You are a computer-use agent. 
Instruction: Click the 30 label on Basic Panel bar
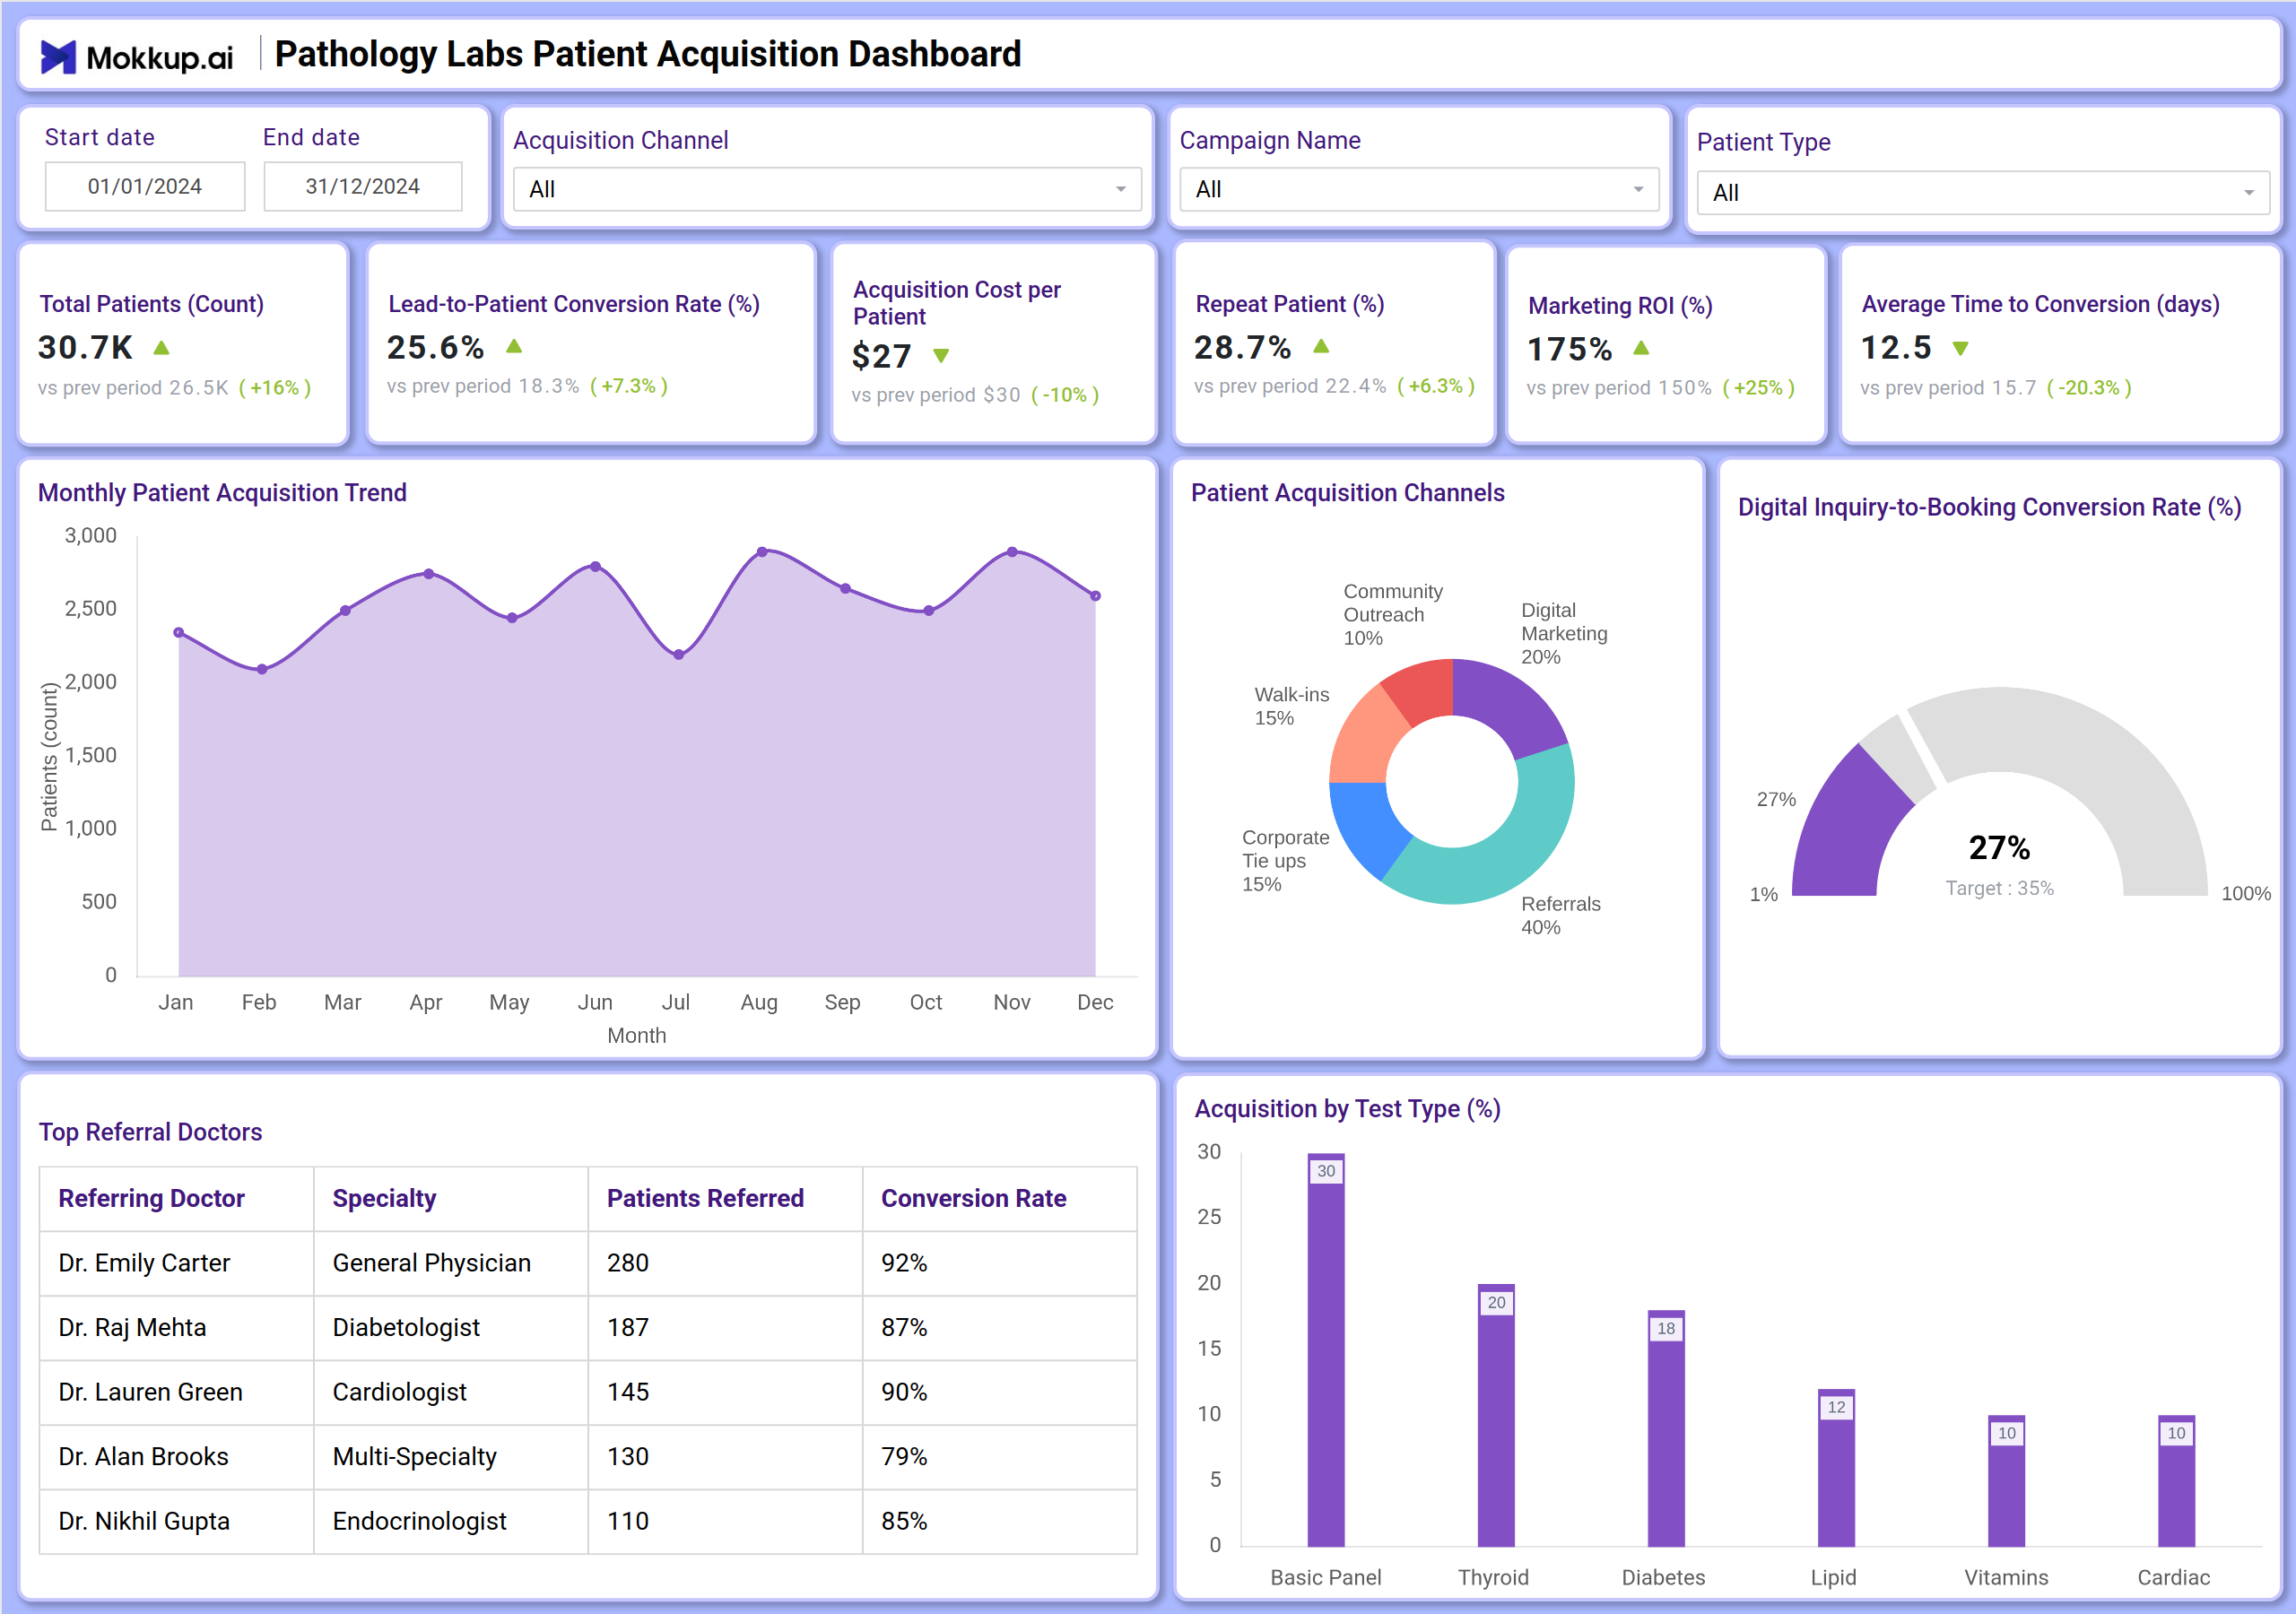pyautogui.click(x=1326, y=1171)
